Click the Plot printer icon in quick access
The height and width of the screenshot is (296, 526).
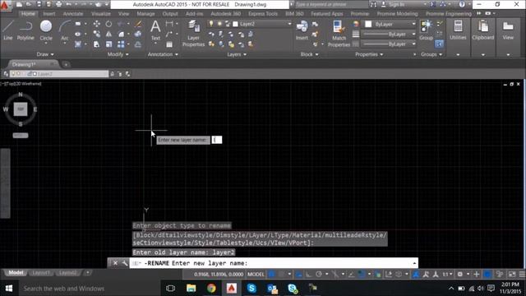coord(58,4)
